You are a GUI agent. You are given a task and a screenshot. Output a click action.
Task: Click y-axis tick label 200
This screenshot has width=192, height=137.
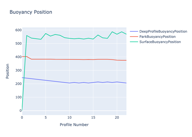18,84
